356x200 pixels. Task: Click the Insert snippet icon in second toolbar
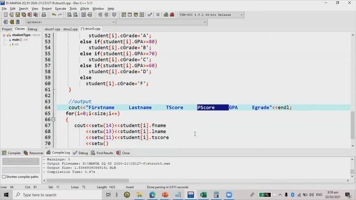6,22
